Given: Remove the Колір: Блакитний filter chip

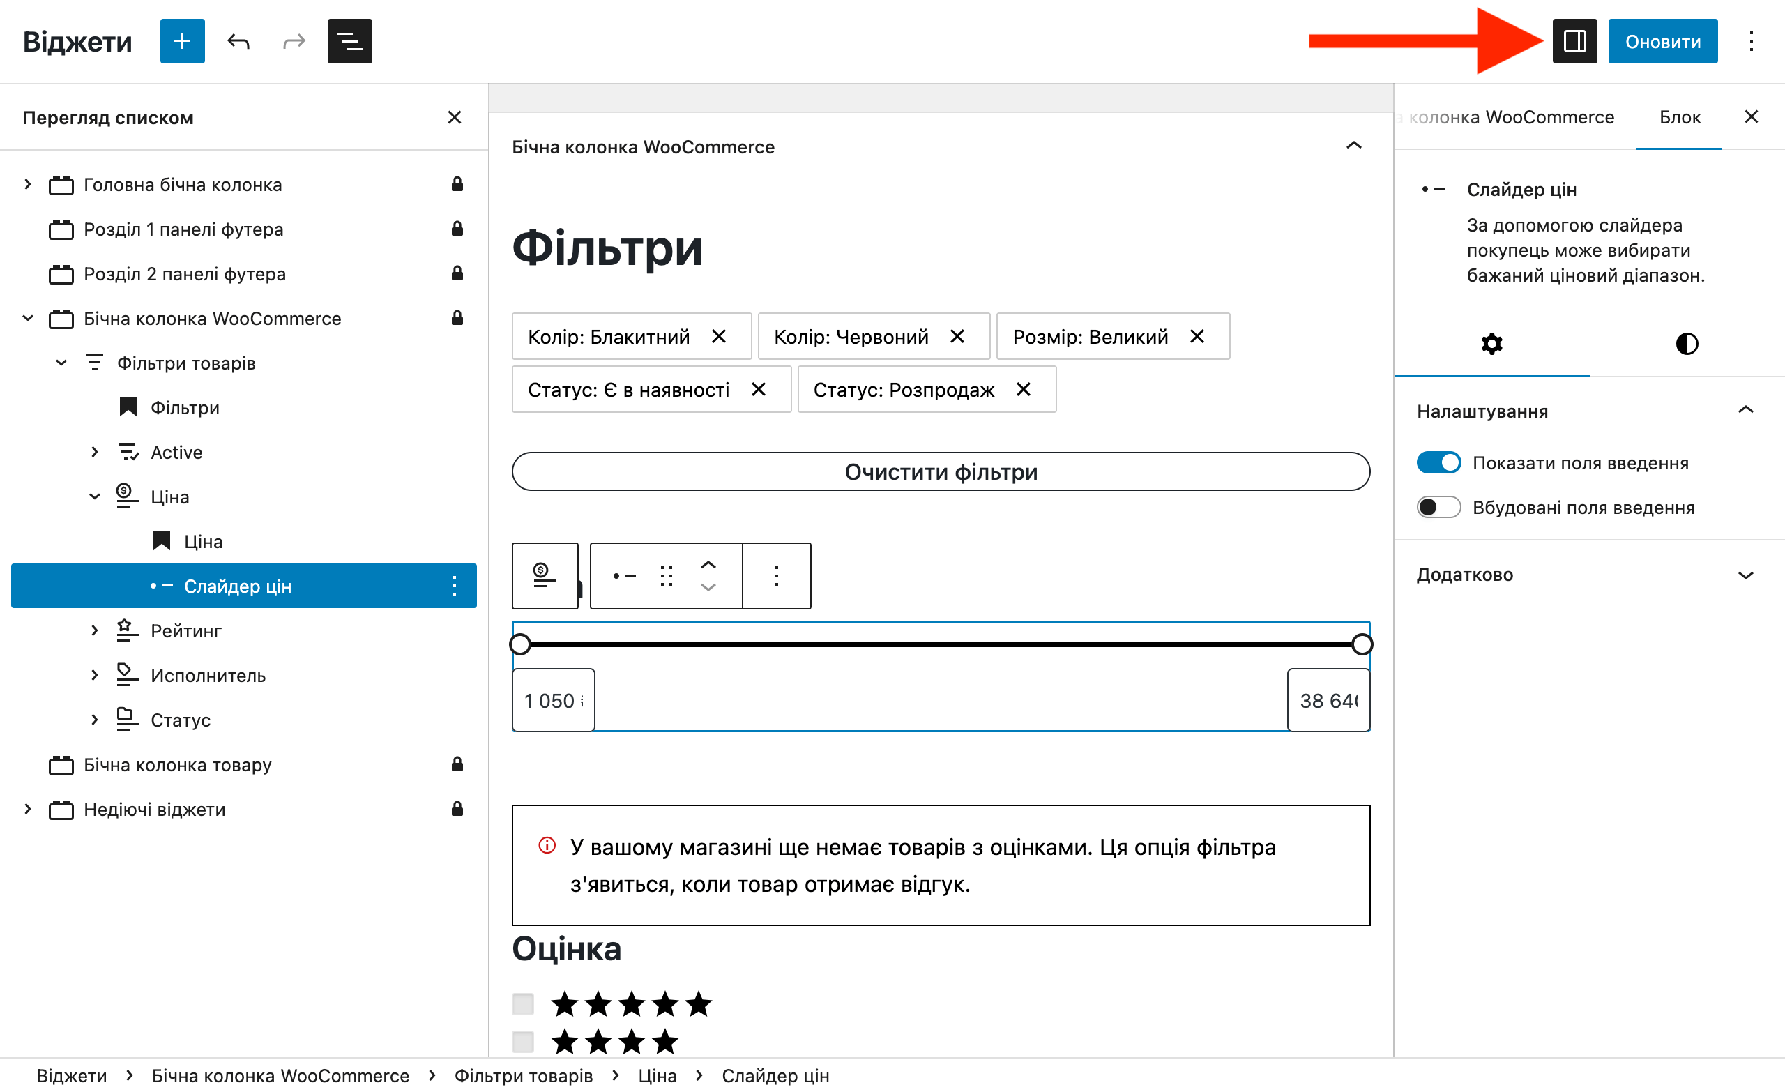Looking at the screenshot, I should 719,336.
